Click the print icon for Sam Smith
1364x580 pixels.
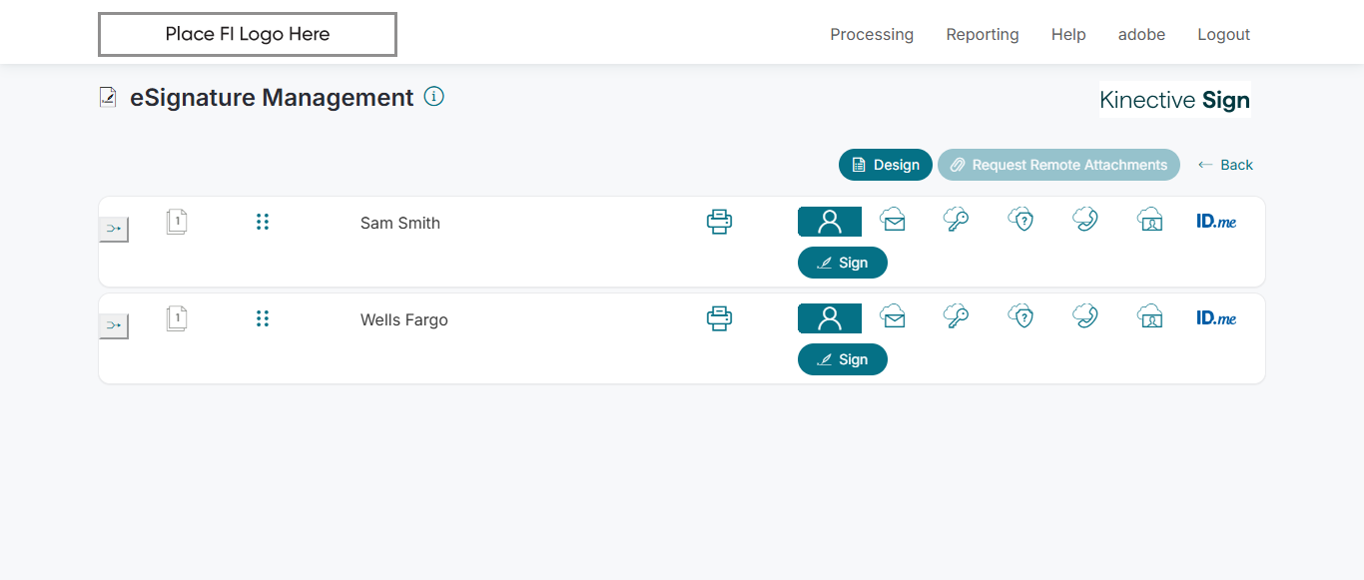(x=719, y=222)
